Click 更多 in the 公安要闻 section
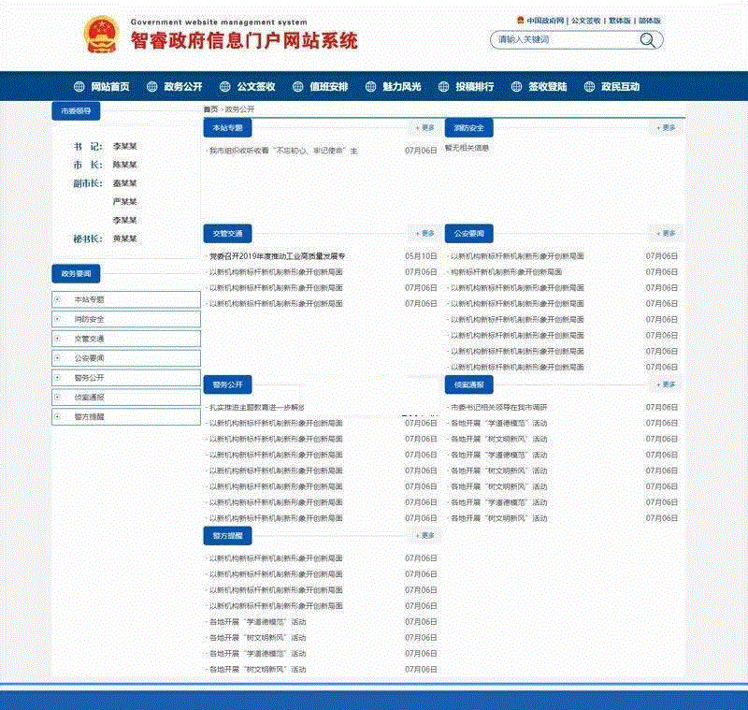Screen dimensions: 748x710 coord(667,233)
